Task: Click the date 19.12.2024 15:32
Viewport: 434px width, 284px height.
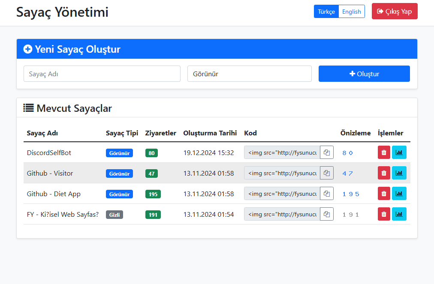Action: tap(208, 152)
